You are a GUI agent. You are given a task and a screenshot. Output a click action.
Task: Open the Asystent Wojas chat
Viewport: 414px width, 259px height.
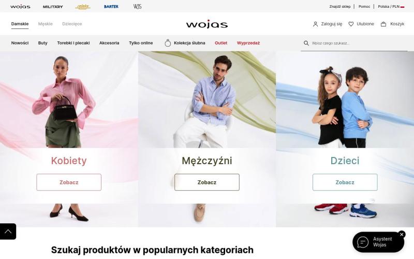[378, 242]
